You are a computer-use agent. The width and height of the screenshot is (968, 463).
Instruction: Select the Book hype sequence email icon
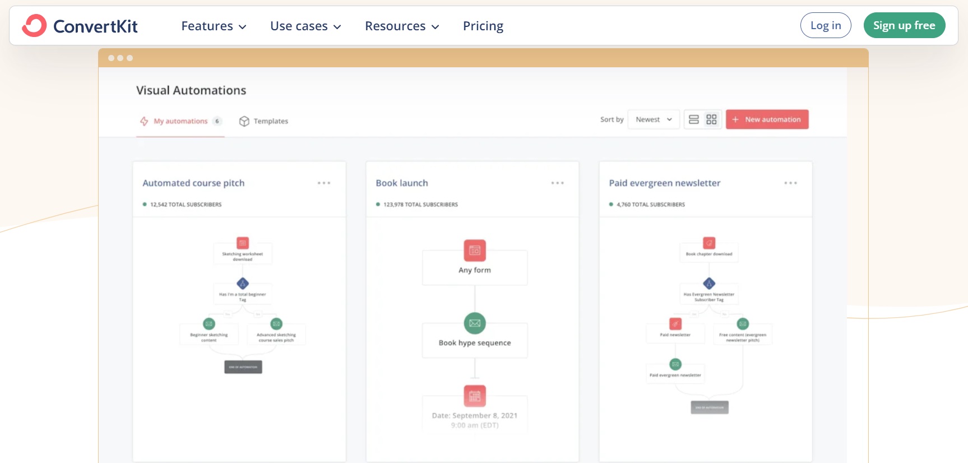(475, 323)
